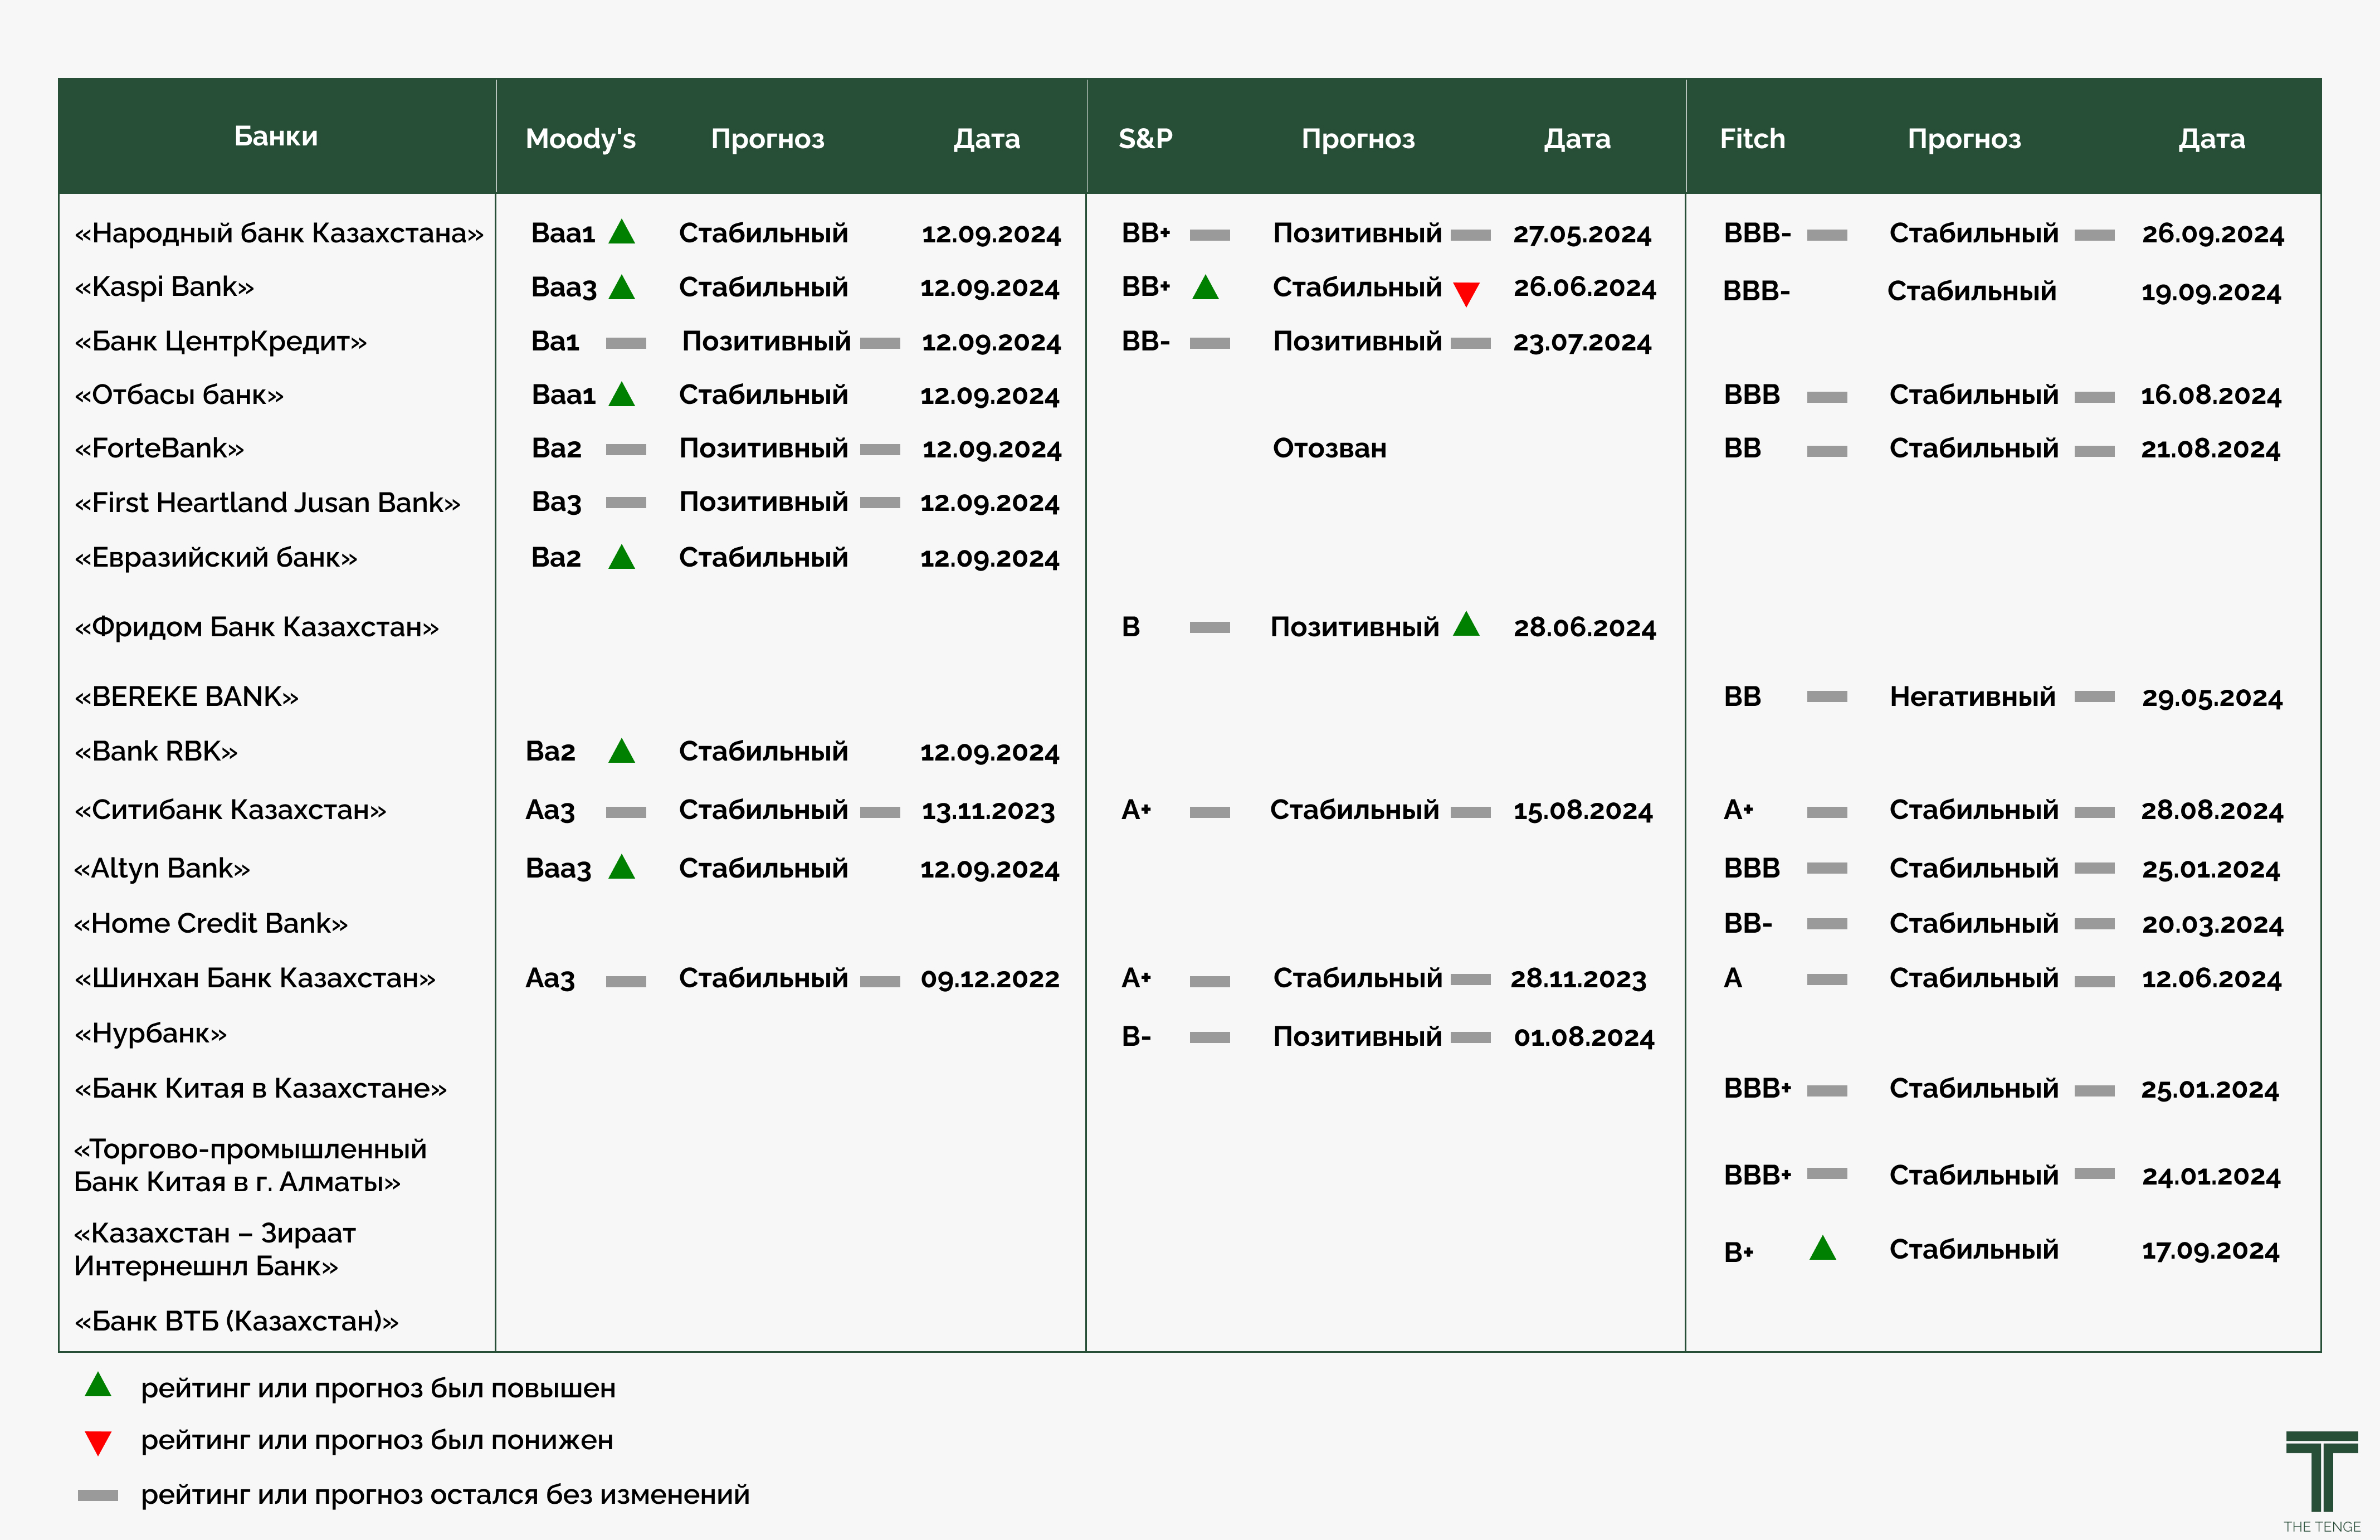The height and width of the screenshot is (1540, 2380).
Task: Click the Aa3 rating for Шинхан Банк Казахстан
Action: [550, 978]
